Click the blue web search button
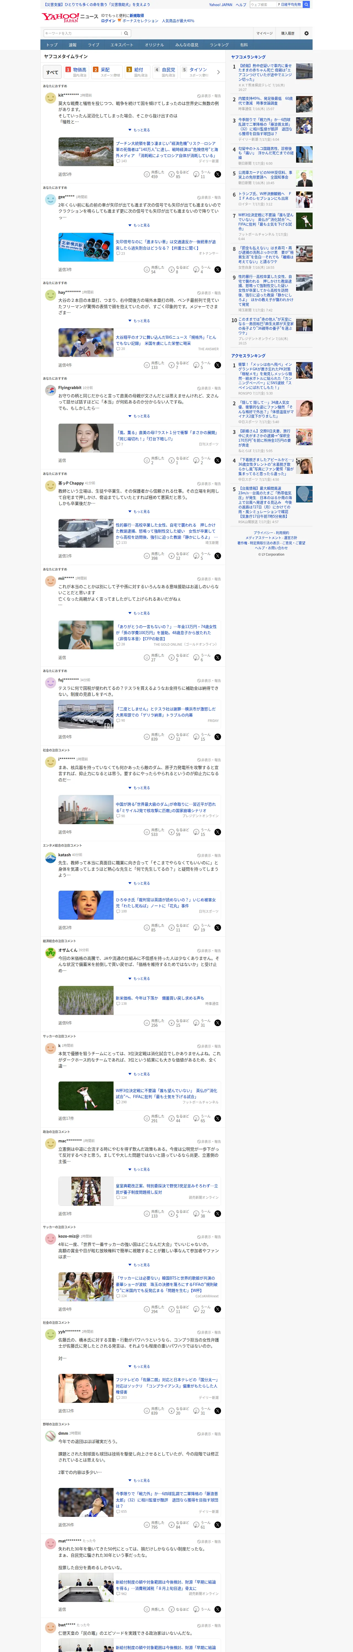The width and height of the screenshot is (353, 1652). (306, 4)
